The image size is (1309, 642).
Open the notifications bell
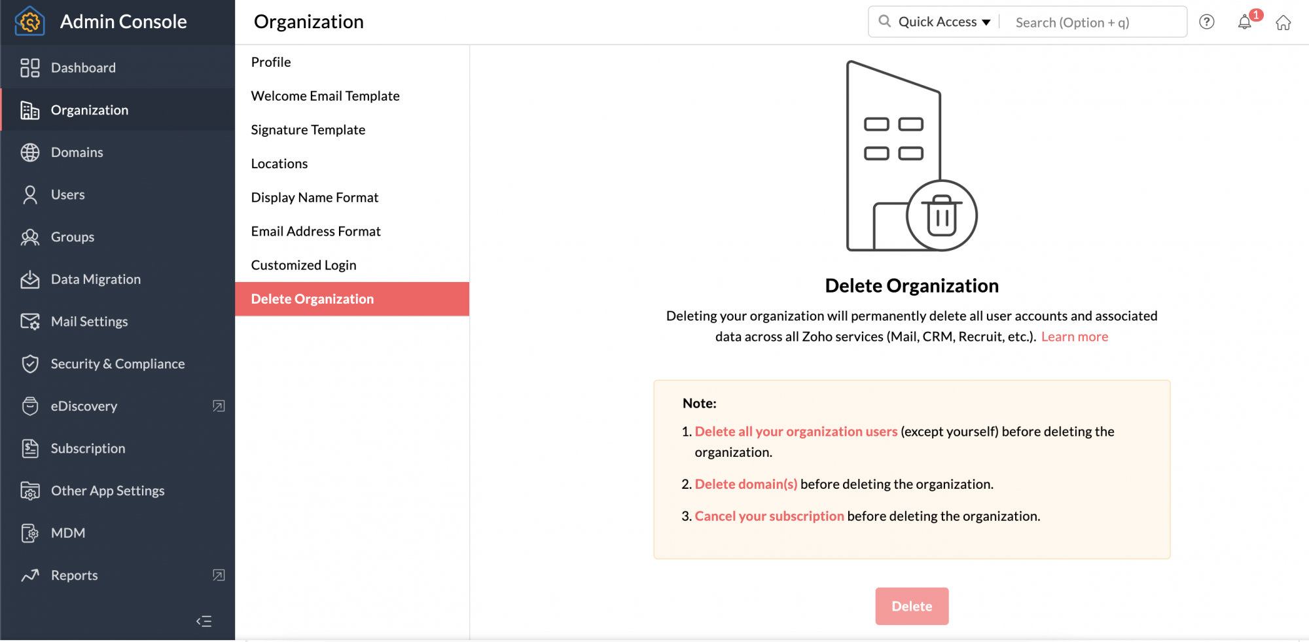[1245, 22]
